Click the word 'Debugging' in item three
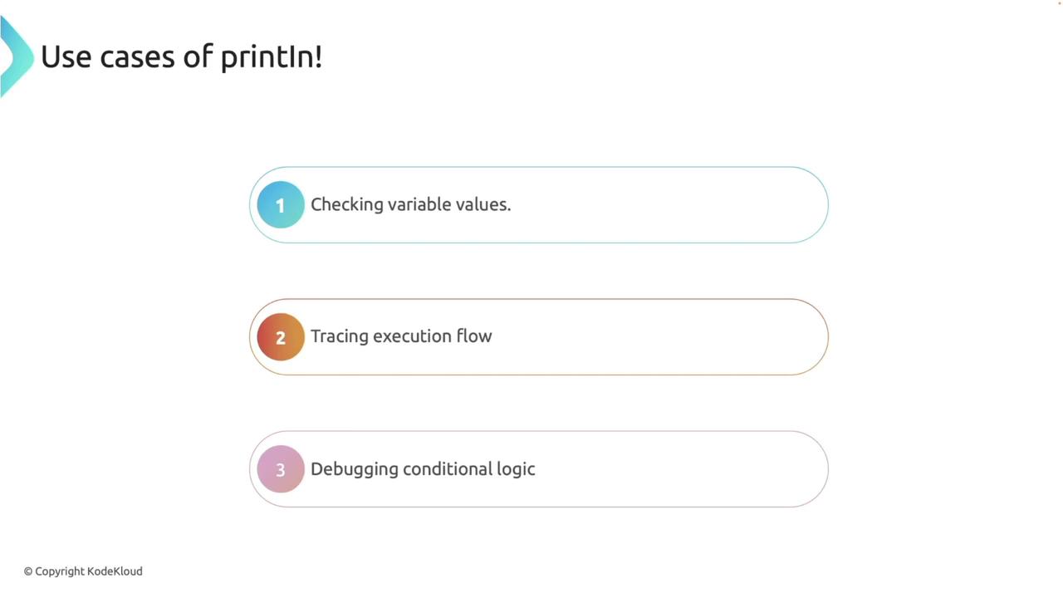This screenshot has width=1063, height=598. pyautogui.click(x=354, y=469)
